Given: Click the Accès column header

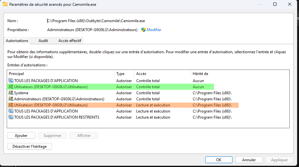Looking at the screenshot, I should tap(162, 74).
